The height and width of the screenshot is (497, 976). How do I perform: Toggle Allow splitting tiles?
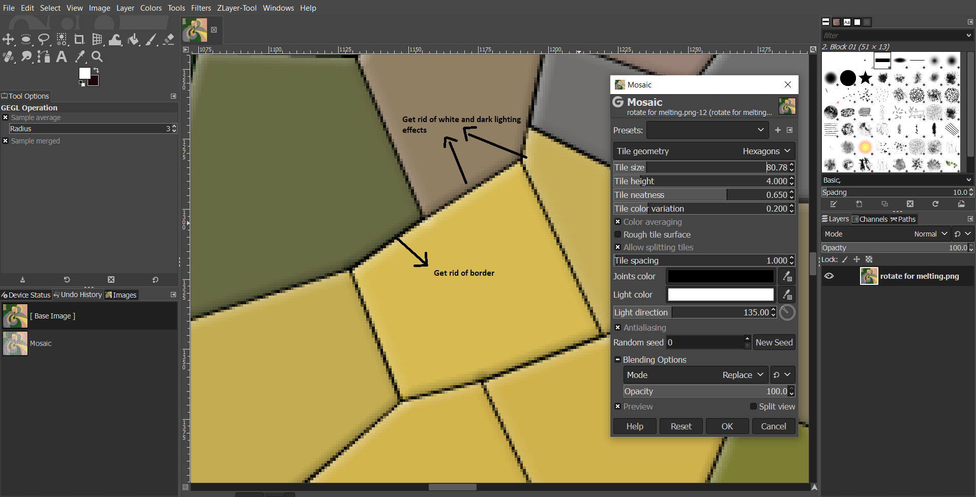[x=617, y=247]
